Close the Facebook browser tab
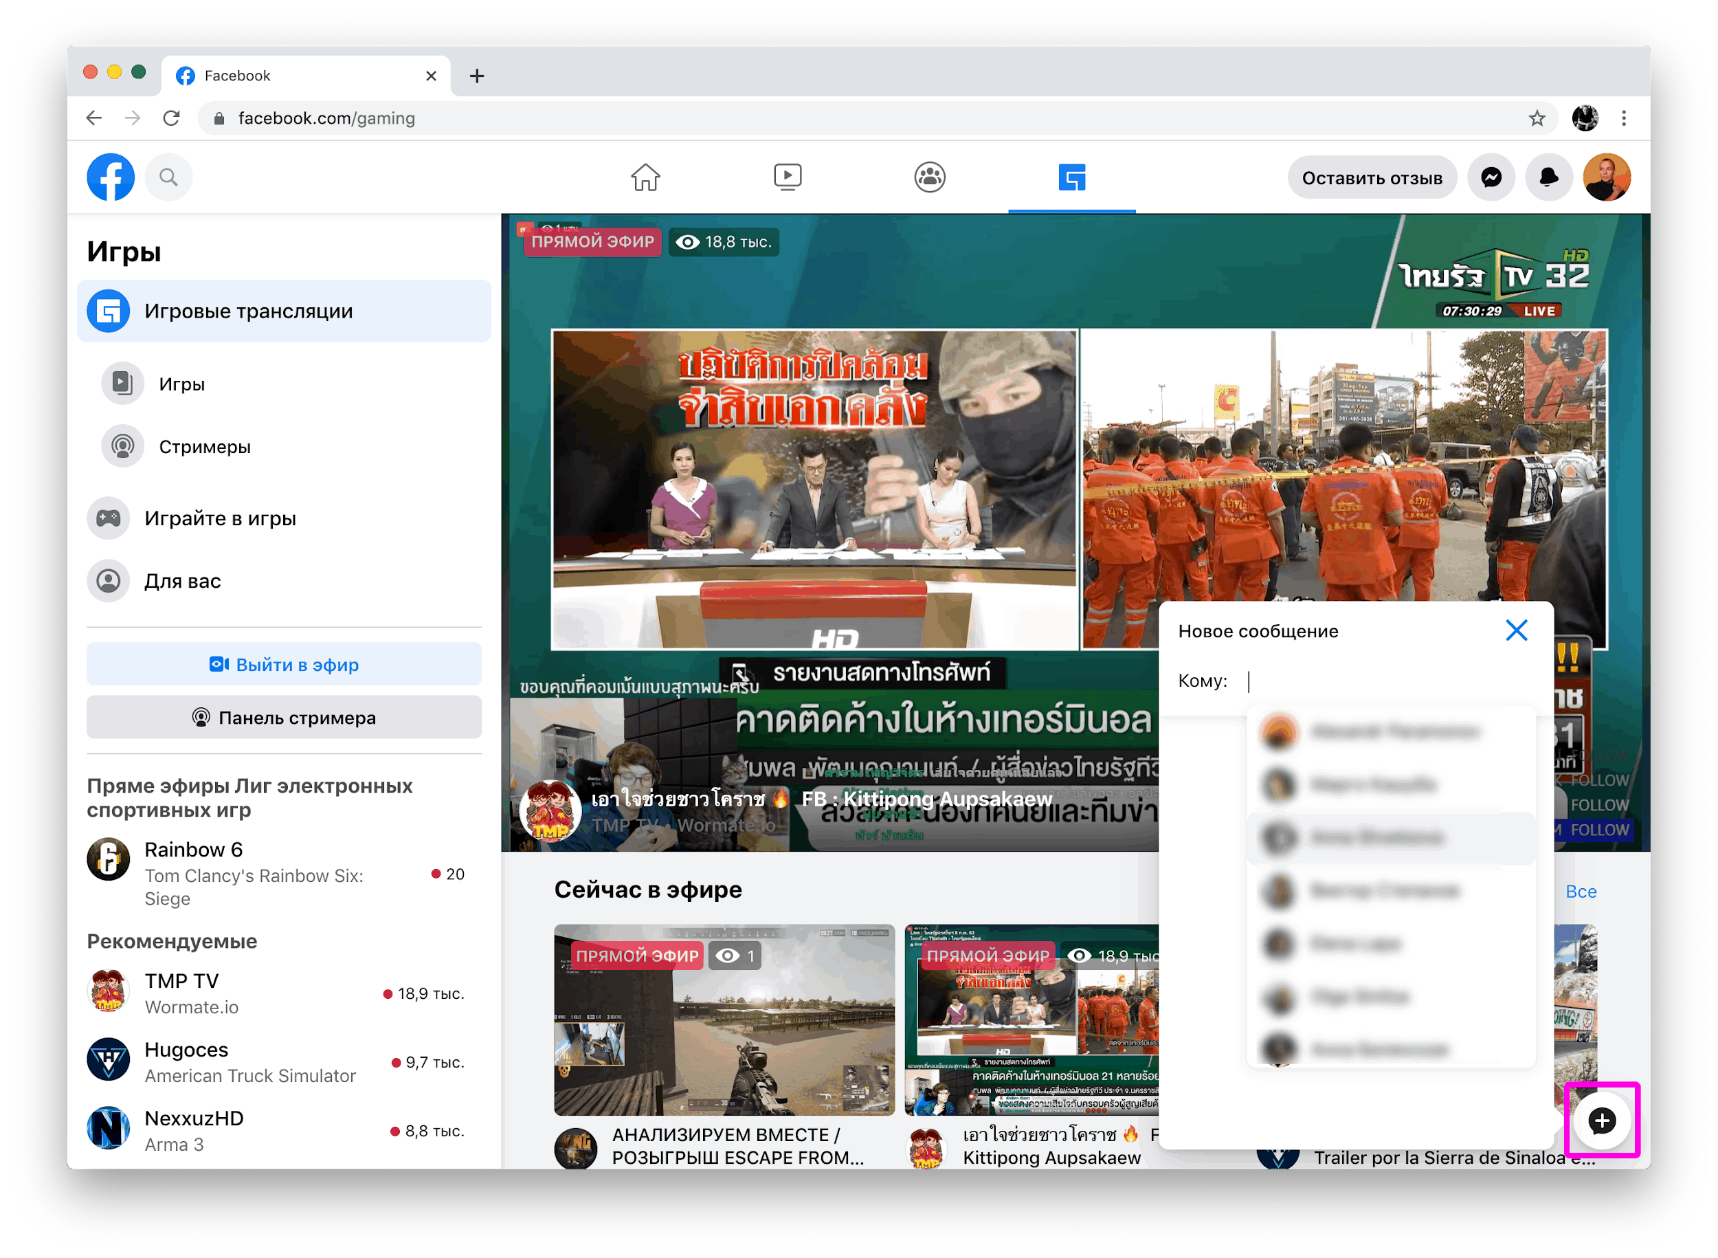This screenshot has height=1258, width=1718. tap(431, 76)
